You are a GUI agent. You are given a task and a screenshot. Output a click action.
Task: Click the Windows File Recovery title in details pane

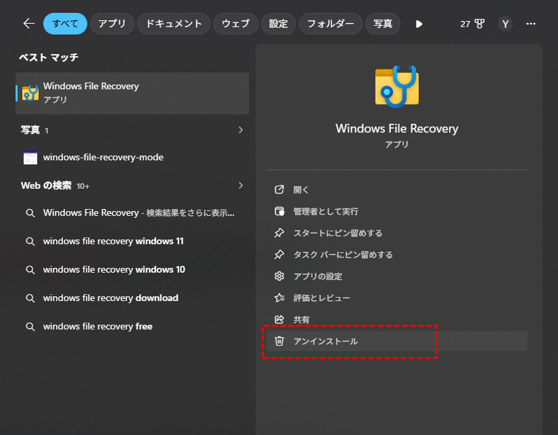(397, 129)
